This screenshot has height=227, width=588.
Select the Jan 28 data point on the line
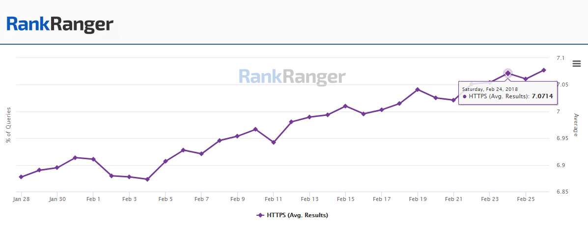point(21,177)
